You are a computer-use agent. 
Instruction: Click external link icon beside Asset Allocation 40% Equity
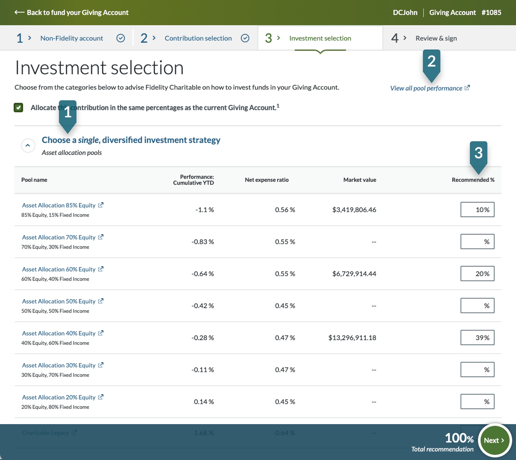pyautogui.click(x=101, y=333)
